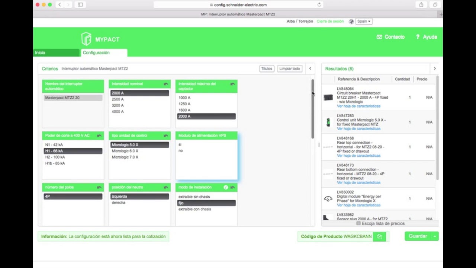Choose H2 - 100 kA breaking capacity

(73, 157)
